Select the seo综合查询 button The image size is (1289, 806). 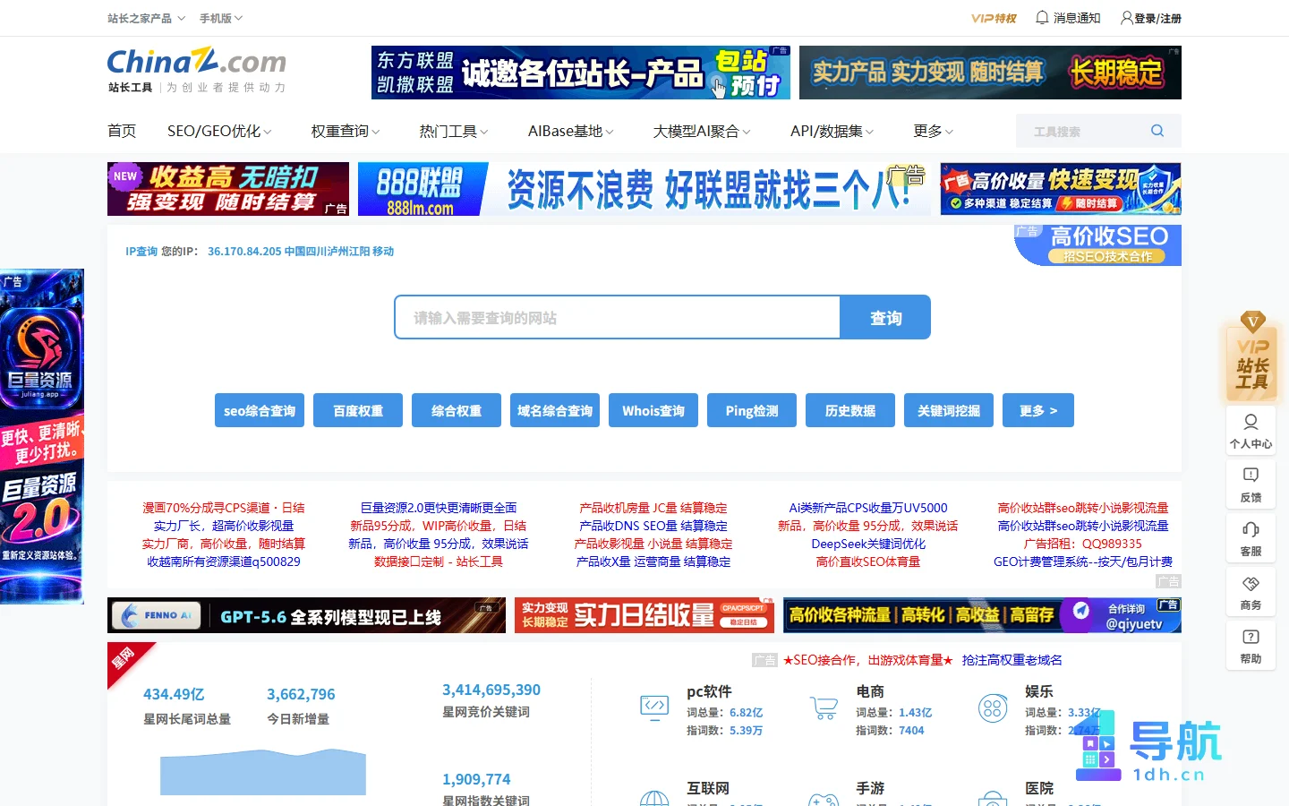(x=260, y=410)
